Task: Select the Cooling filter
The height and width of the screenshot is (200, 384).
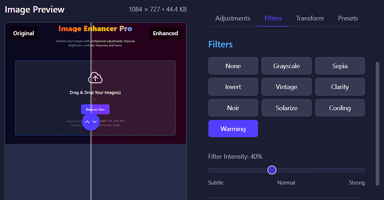Action: click(340, 108)
